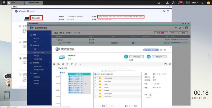Select the DataVol1 volume row

click(121, 43)
